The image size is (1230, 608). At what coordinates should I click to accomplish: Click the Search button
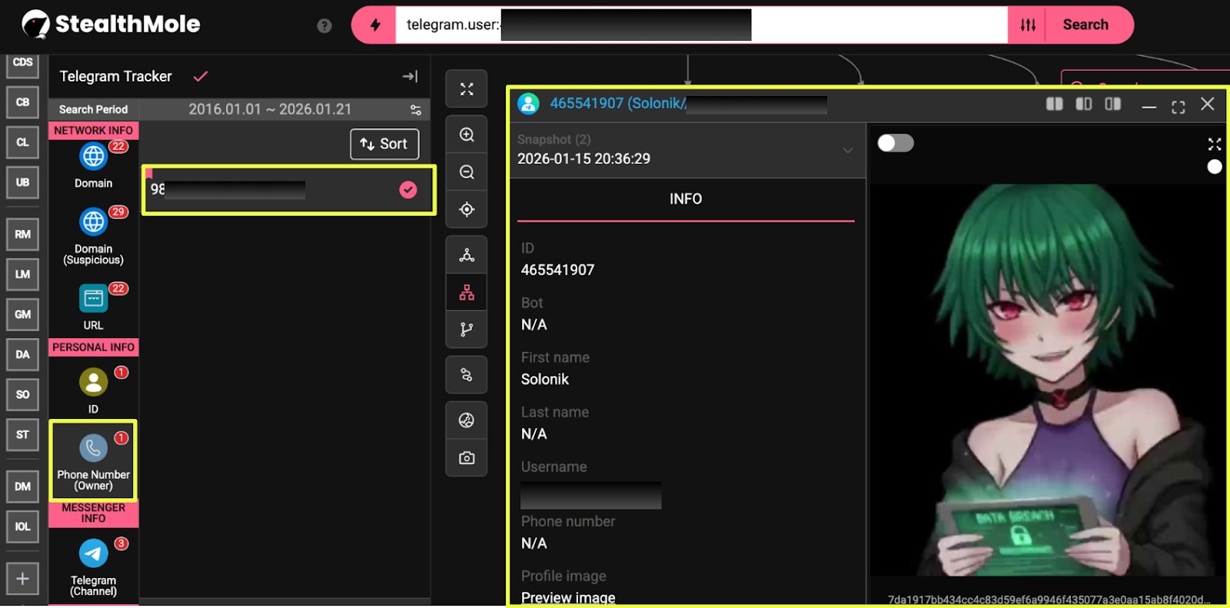tap(1085, 25)
